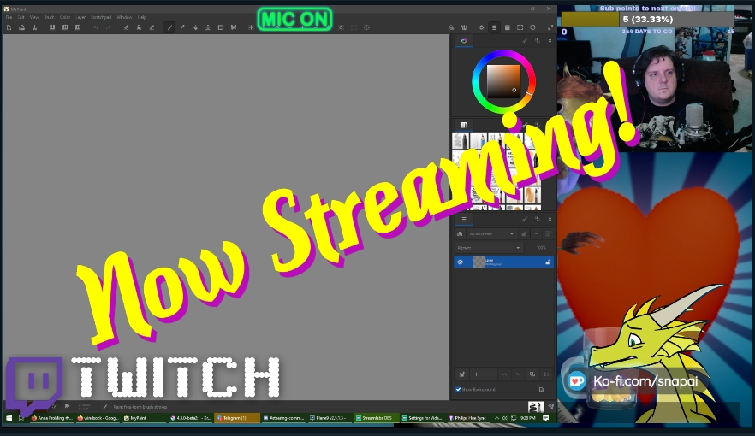
Task: Open the Help menu
Action: [x=142, y=17]
